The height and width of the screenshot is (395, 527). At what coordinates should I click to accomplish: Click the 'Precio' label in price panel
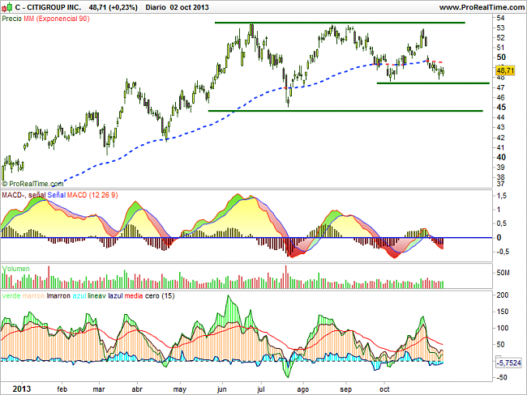point(12,19)
